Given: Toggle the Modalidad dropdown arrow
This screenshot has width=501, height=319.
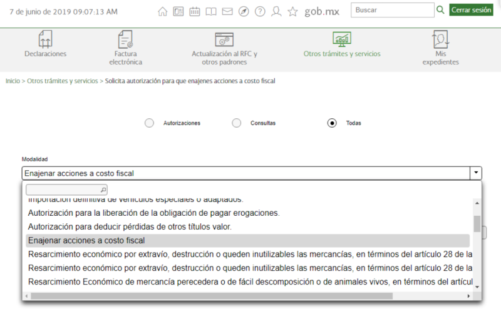Looking at the screenshot, I should coord(476,173).
